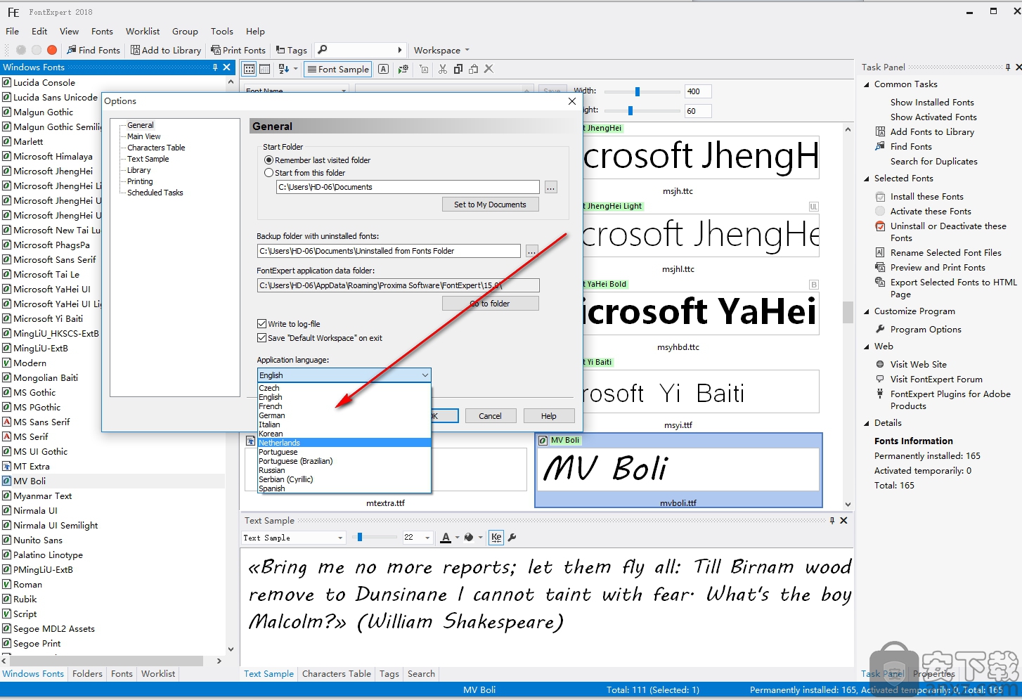Open the Text Sample combo box
The image size is (1022, 700).
click(x=293, y=538)
